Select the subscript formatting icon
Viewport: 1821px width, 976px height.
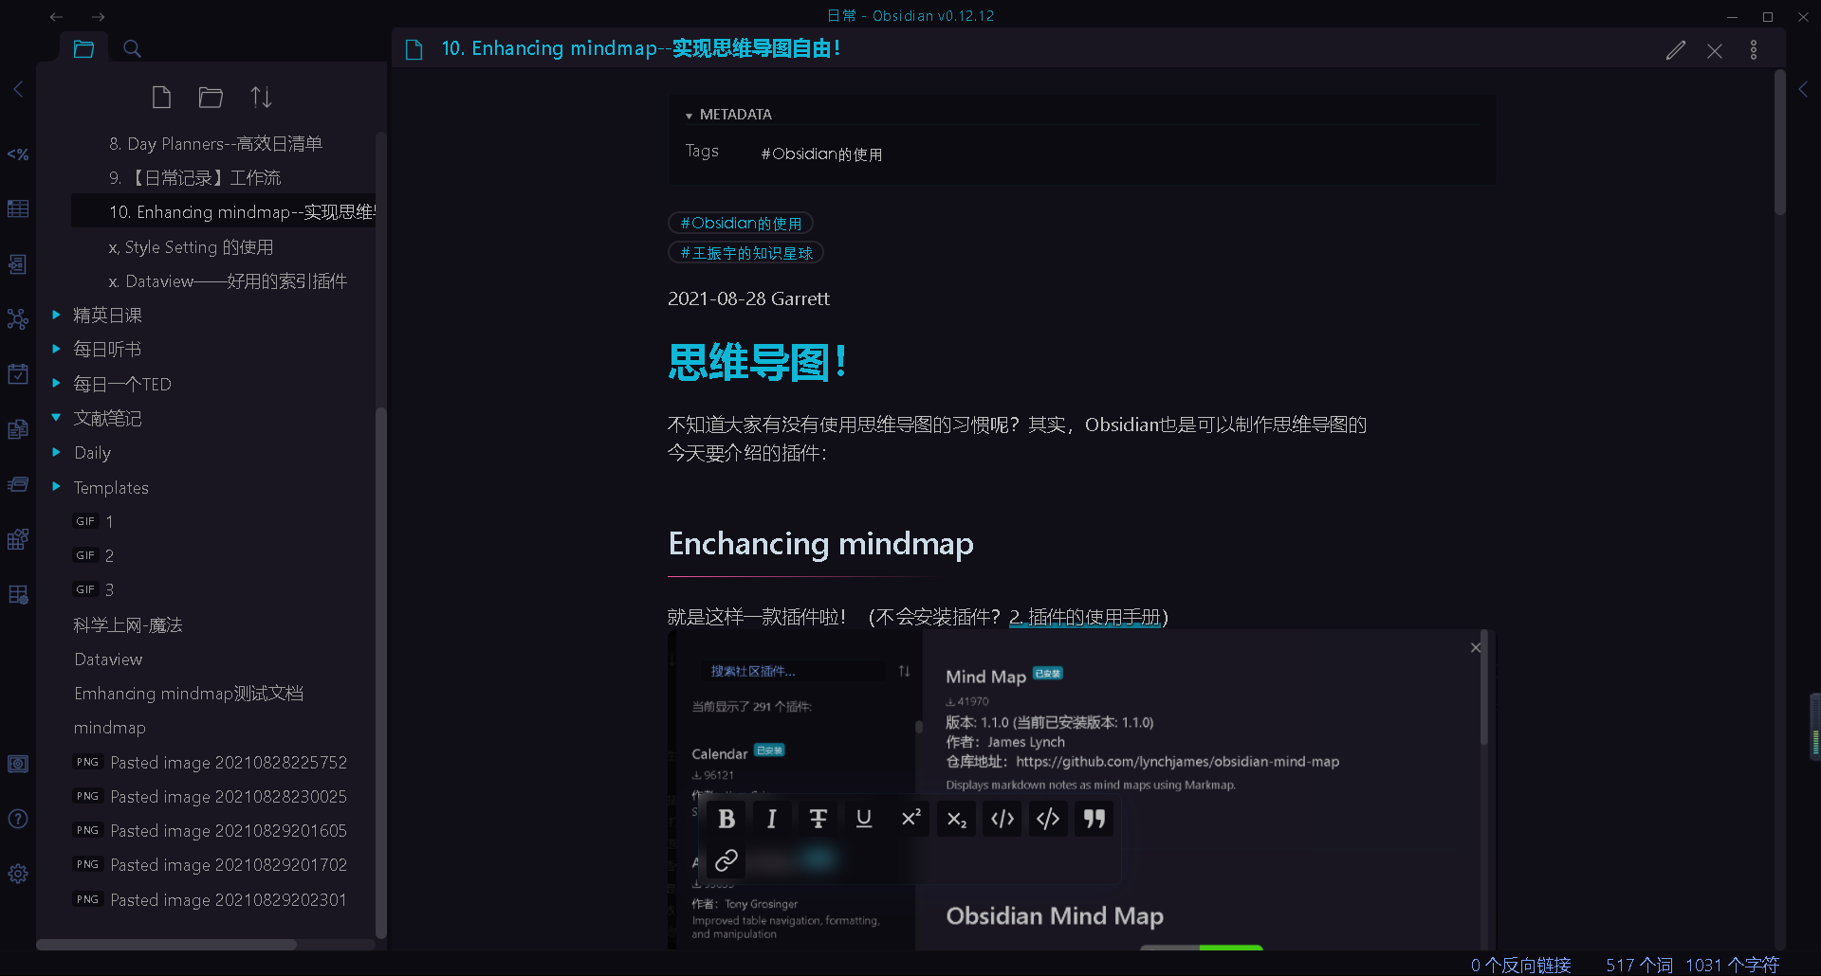[956, 819]
